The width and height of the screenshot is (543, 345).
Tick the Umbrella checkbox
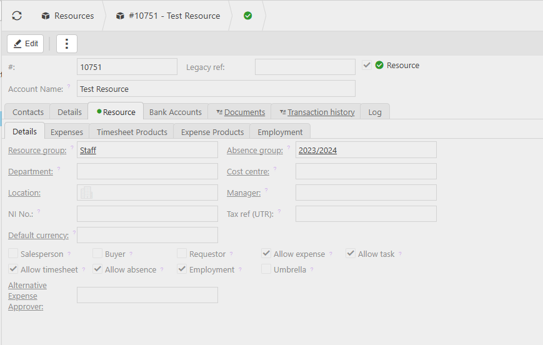[x=266, y=269]
